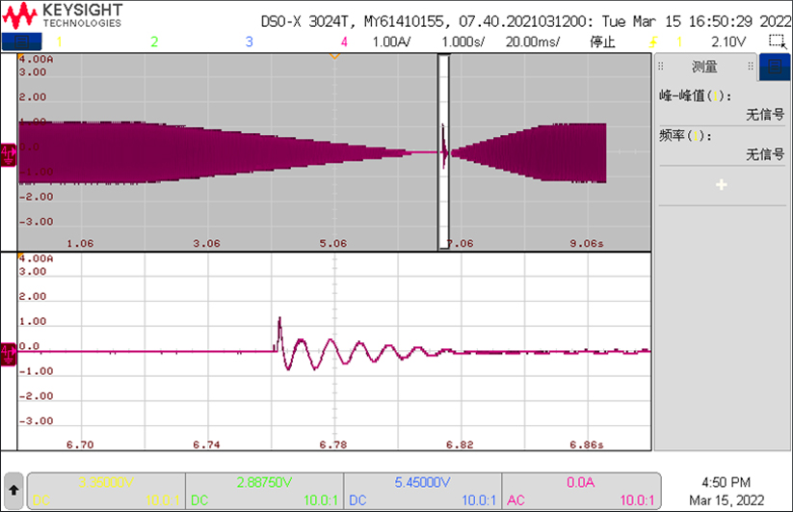Click the 2.10V trigger level value
The image size is (793, 512).
(728, 41)
